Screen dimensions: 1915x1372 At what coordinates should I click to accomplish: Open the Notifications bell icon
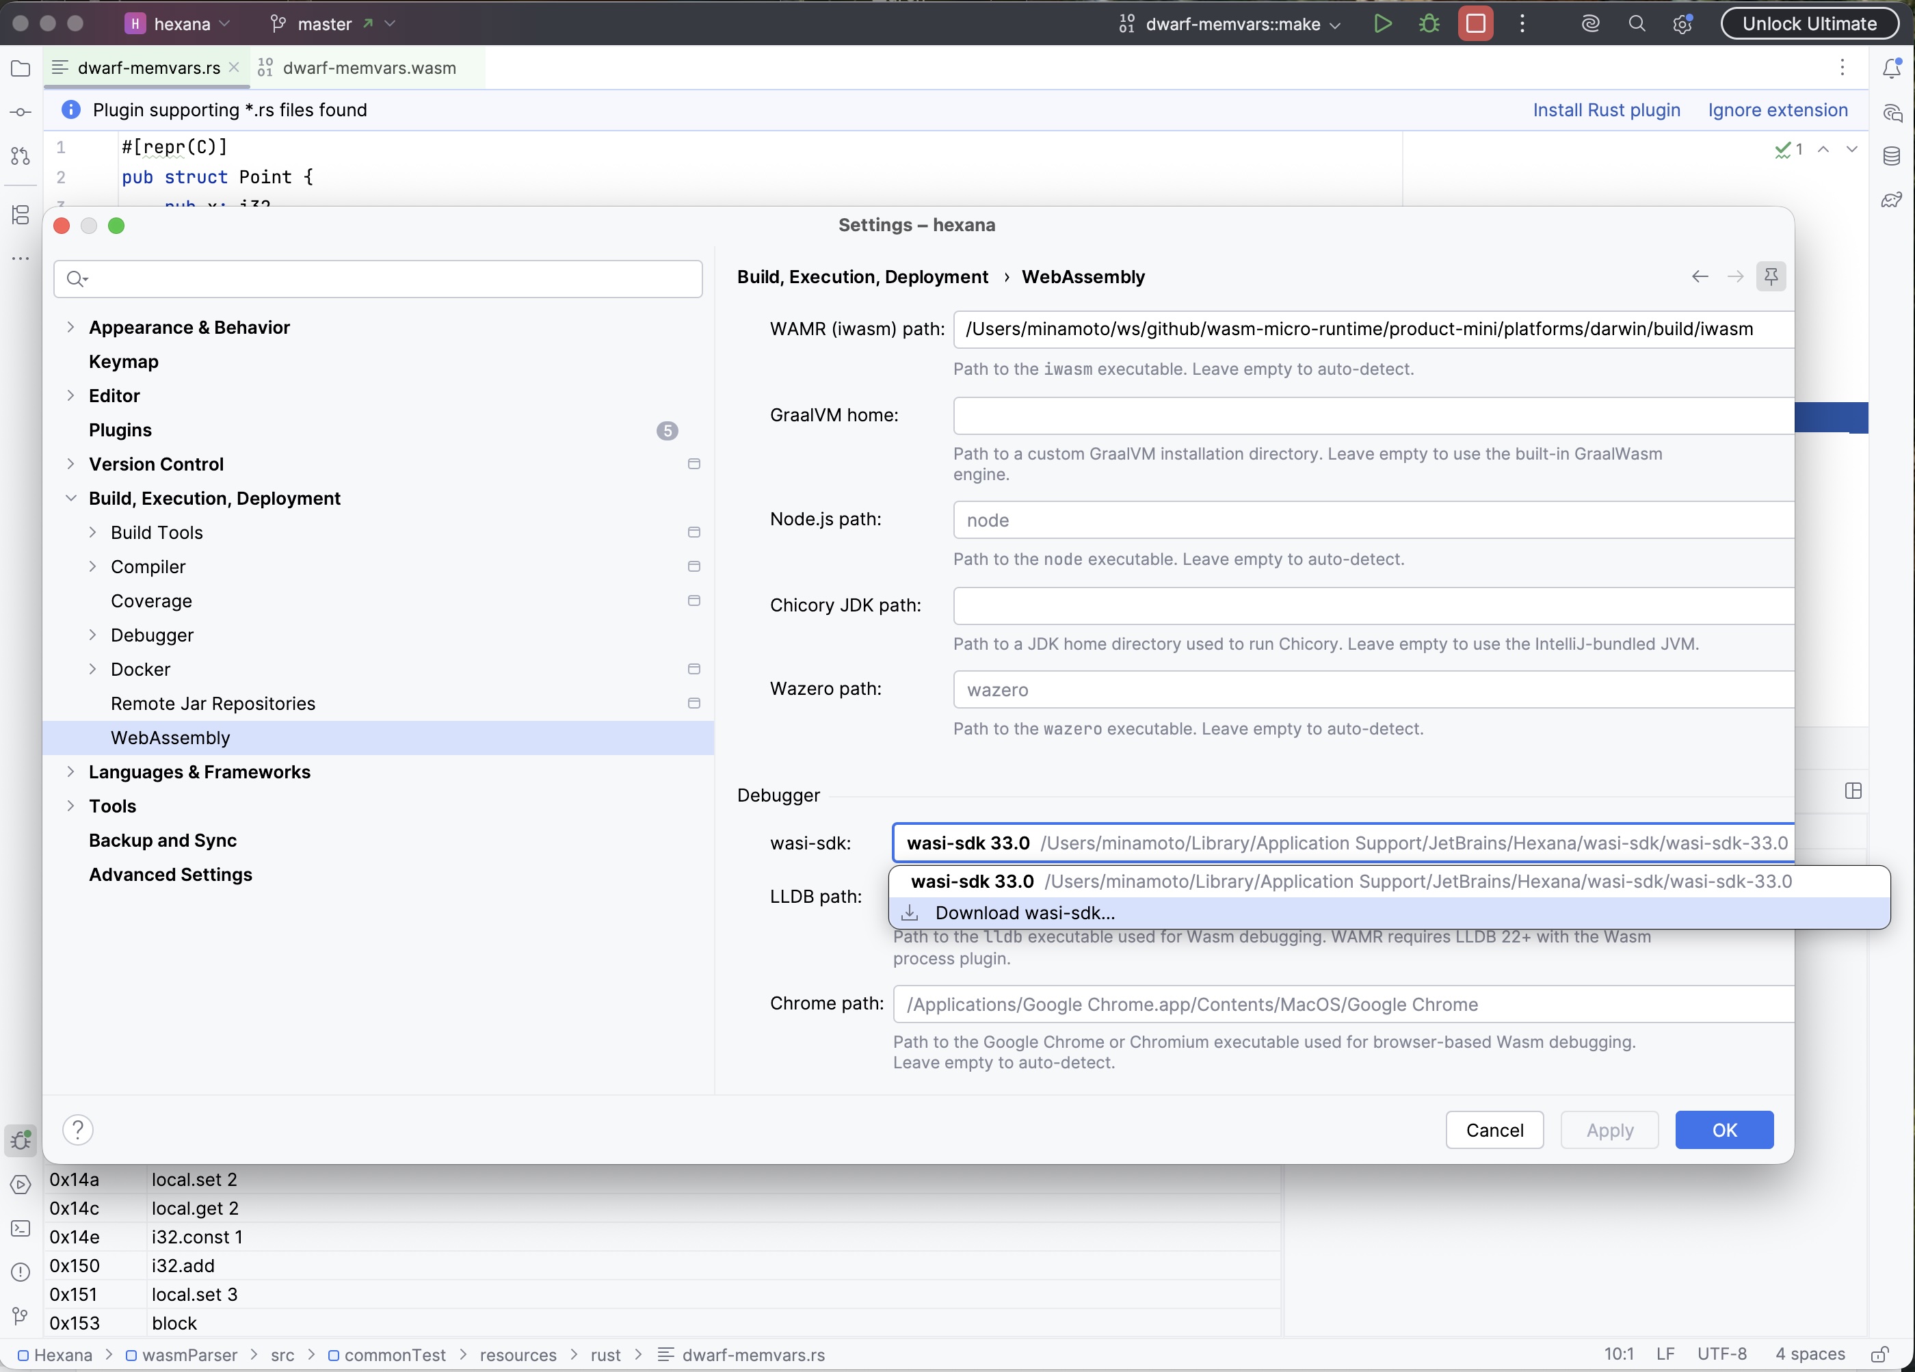pos(1892,68)
